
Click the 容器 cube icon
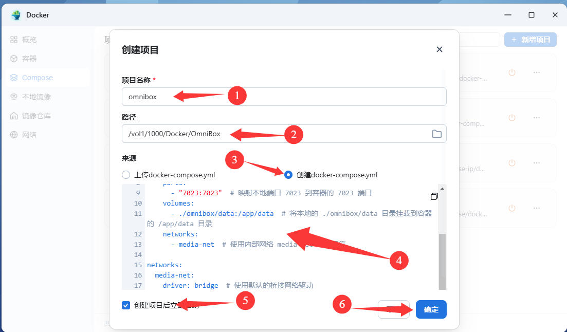(x=14, y=59)
